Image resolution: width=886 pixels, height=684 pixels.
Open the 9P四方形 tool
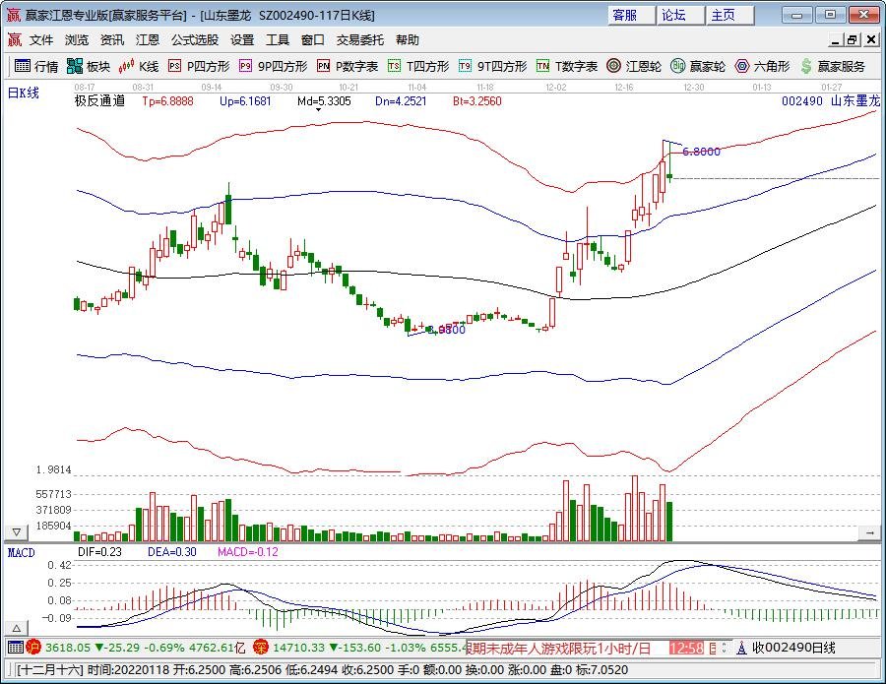[273, 66]
